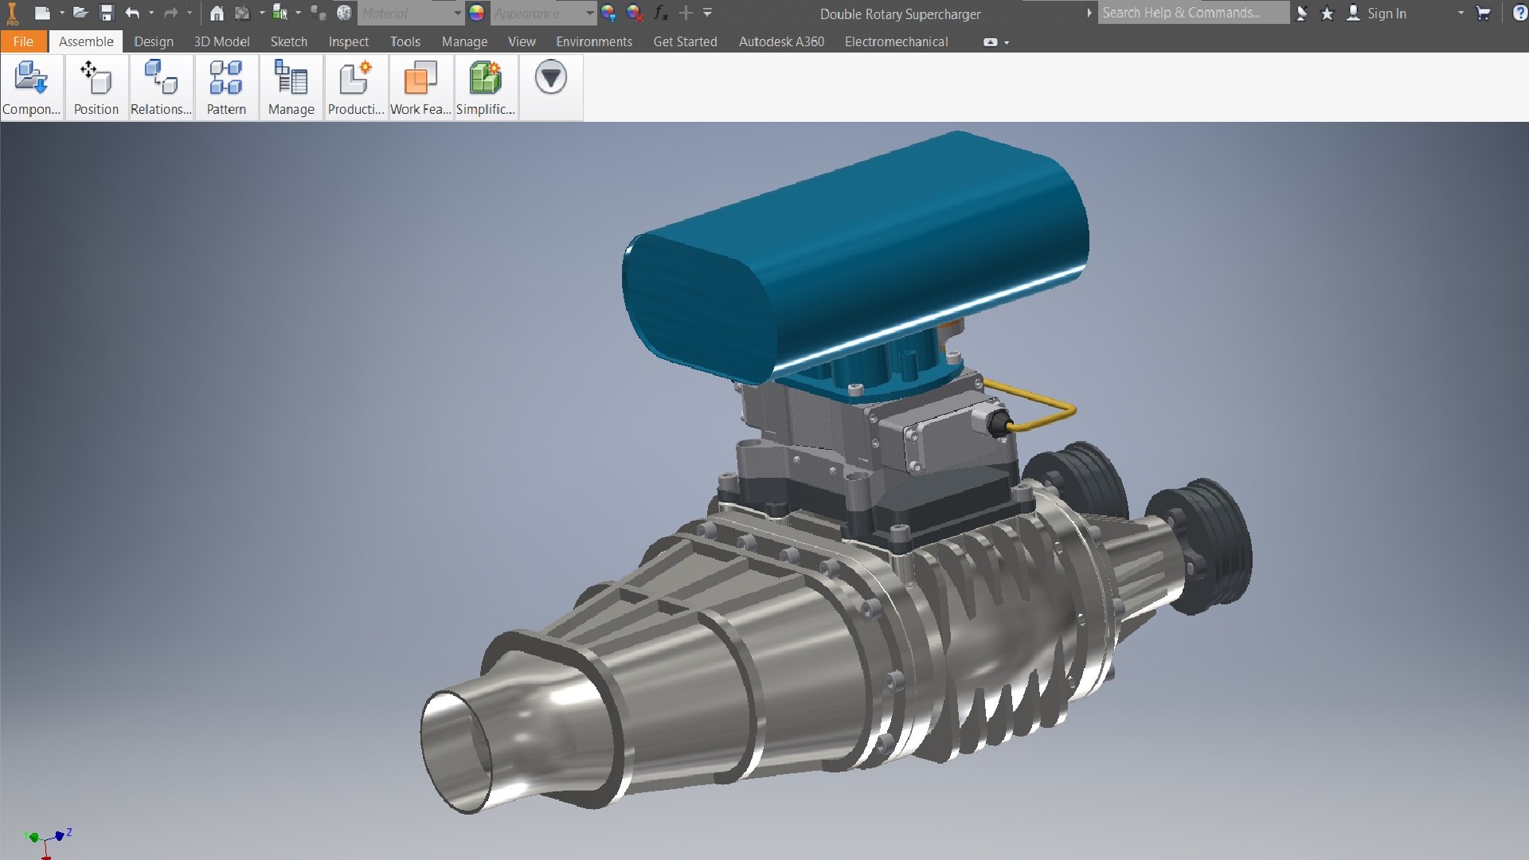The width and height of the screenshot is (1529, 860).
Task: Open the ribbon display options dropdown arrow
Action: [1007, 42]
